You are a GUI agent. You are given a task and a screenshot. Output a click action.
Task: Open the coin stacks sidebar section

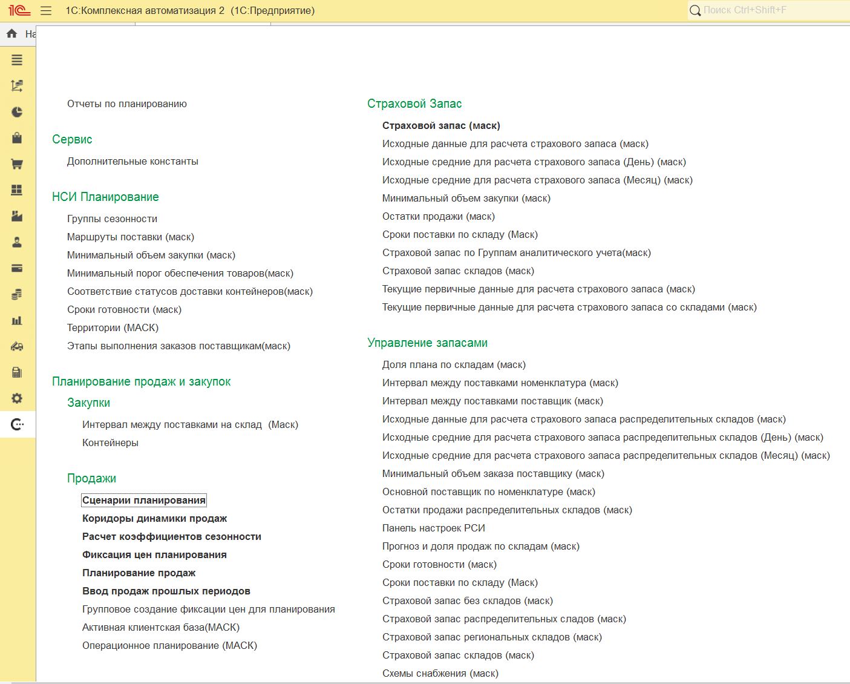pyautogui.click(x=17, y=294)
